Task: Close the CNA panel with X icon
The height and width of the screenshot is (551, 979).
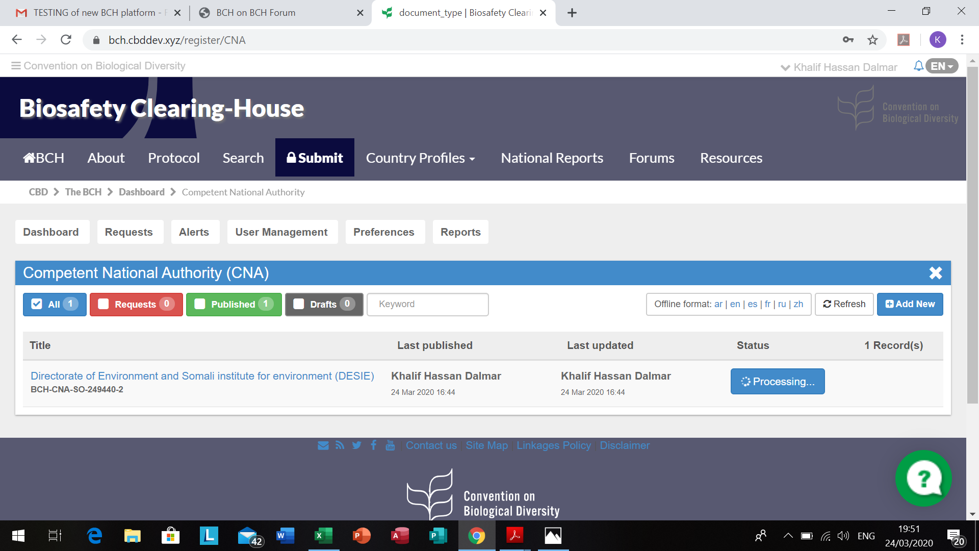Action: (935, 273)
